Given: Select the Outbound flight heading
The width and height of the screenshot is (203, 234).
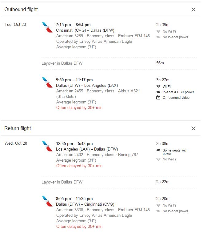Looking at the screenshot, I should 21,10.
